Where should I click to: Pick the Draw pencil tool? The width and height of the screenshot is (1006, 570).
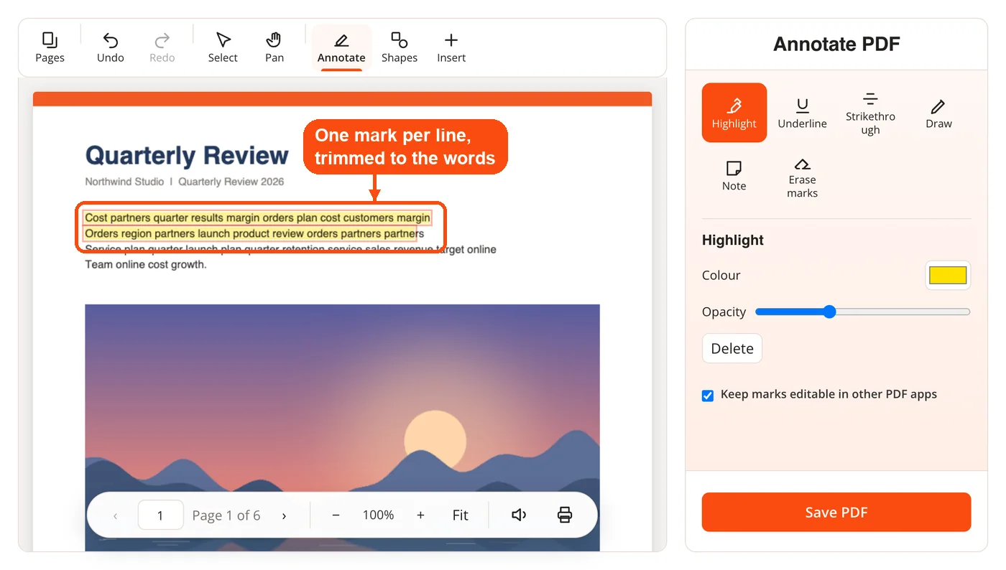click(x=938, y=113)
